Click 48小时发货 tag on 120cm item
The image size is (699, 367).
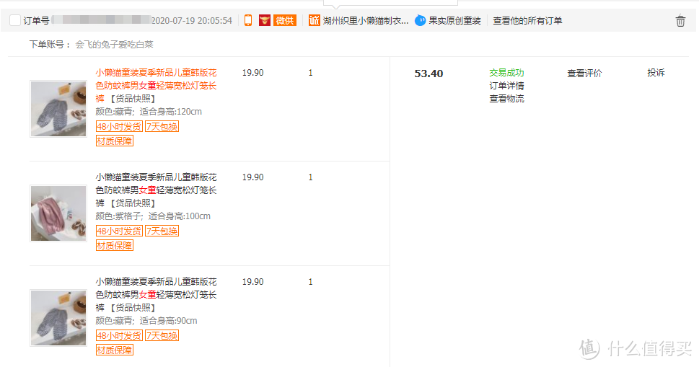(119, 126)
